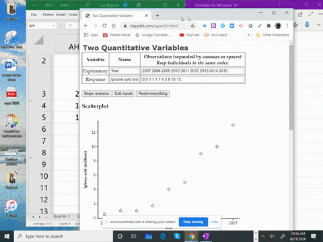Open Skype from the taskbar
The width and height of the screenshot is (323, 242).
click(177, 237)
